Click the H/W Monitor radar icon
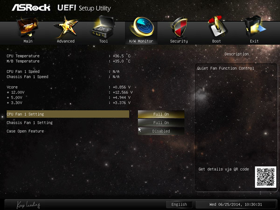This screenshot has width=280, height=210. tap(142, 27)
